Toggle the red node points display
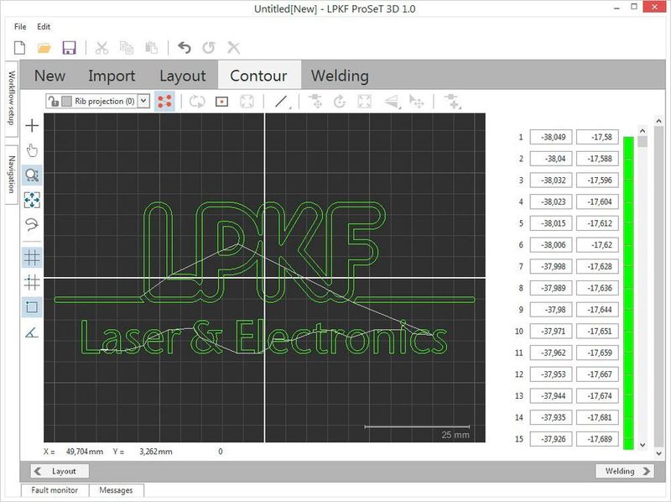Screen dimensions: 671x502 (x=165, y=101)
